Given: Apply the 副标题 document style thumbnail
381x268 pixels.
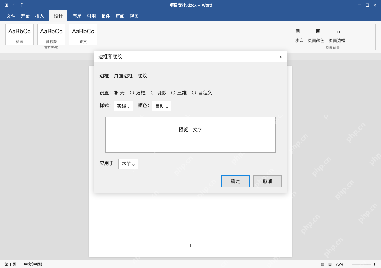Looking at the screenshot, I should [51, 35].
